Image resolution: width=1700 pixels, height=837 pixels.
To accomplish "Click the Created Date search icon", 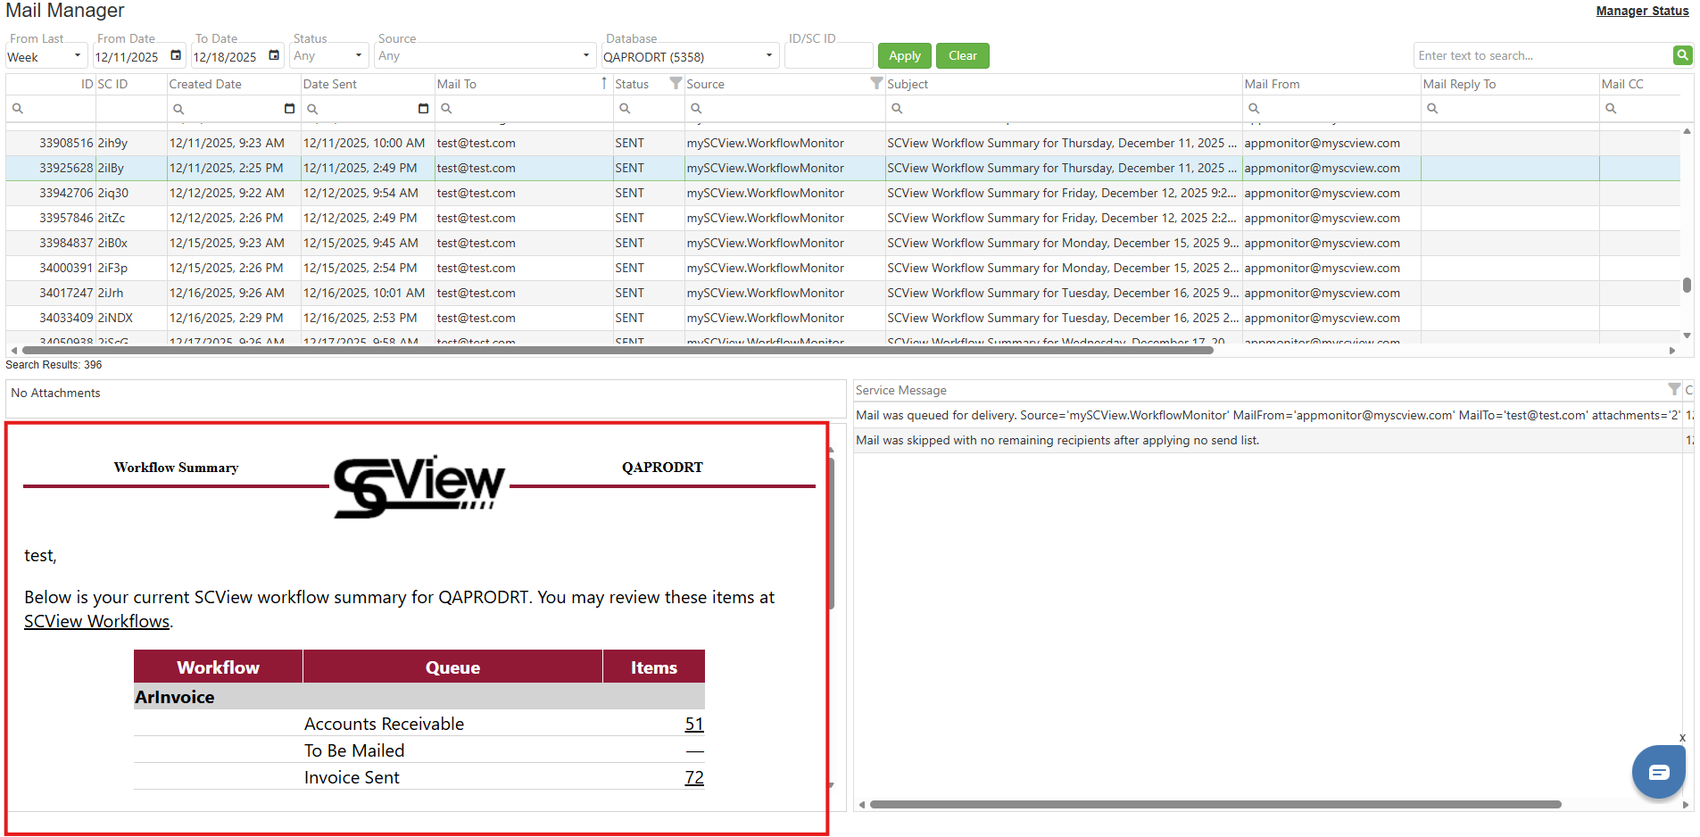I will 178,108.
